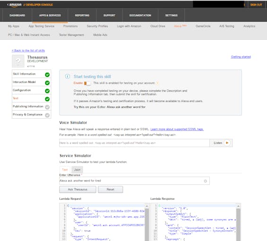267x241 pixels.
Task: Click the Thesaurus skill placeholder image
Action: coord(18,61)
